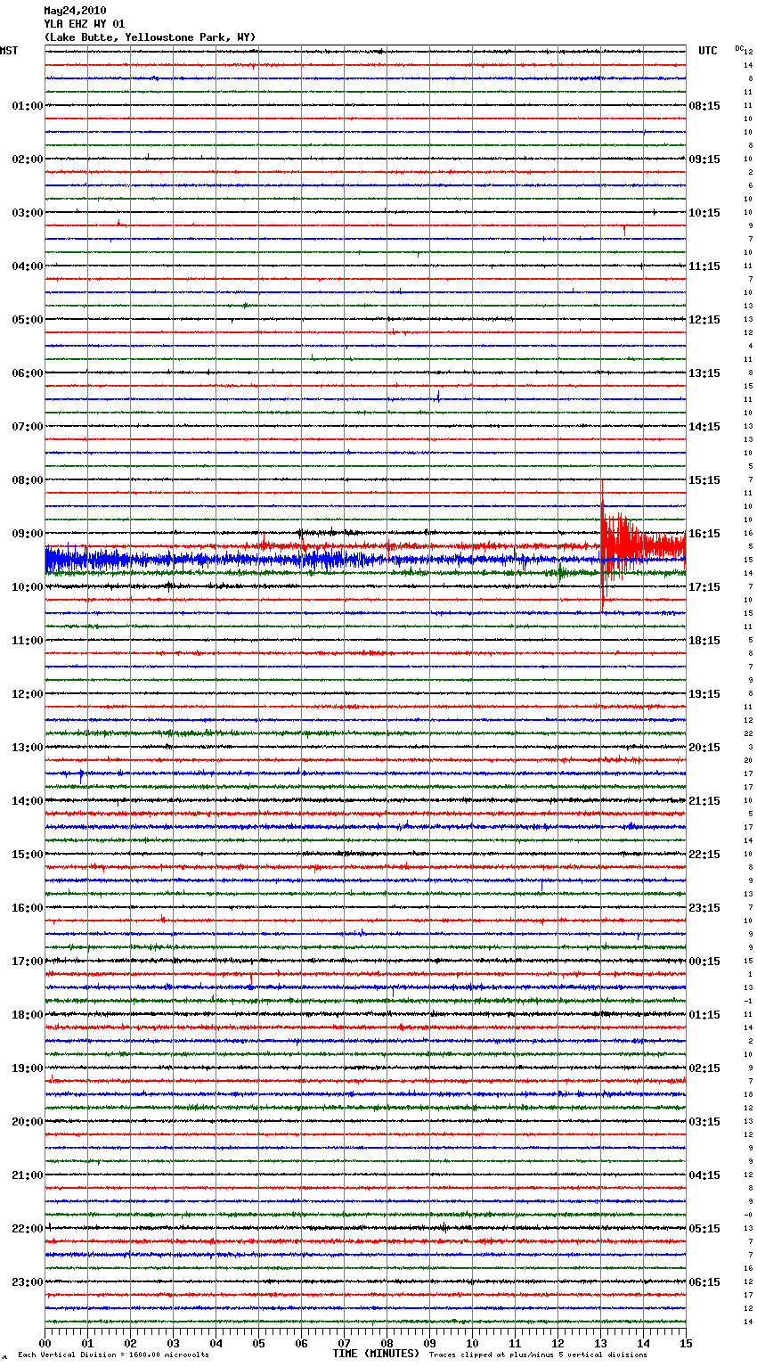Click the 23:15 UTC time label
The image size is (757, 1367).
(704, 908)
